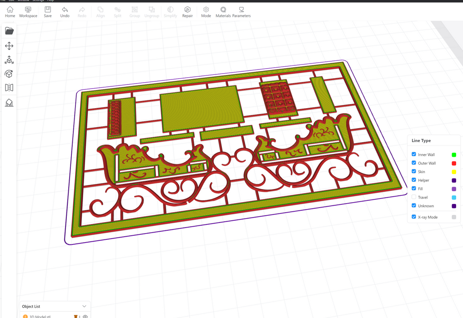This screenshot has height=318, width=463.
Task: Activate the Scale tool in left sidebar
Action: (9, 60)
